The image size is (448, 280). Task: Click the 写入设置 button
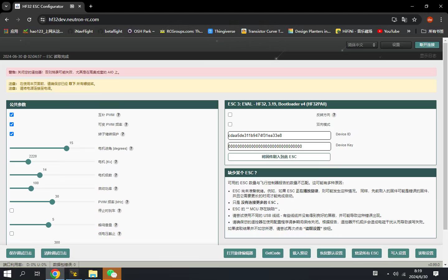398,253
